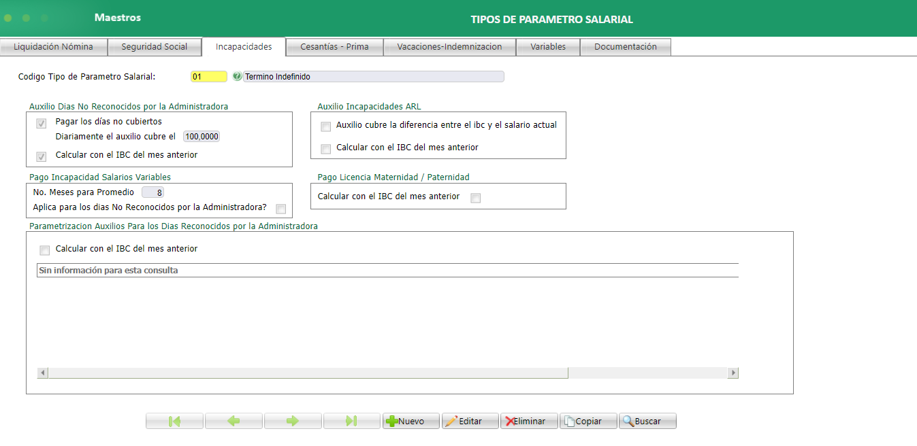Click the green help icon beside Codigo field
Viewport: 917px width, 446px height.
236,76
